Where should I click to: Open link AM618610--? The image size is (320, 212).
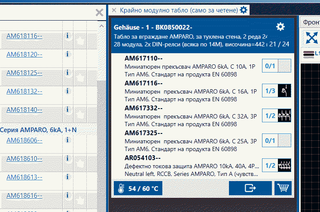[x=24, y=159]
